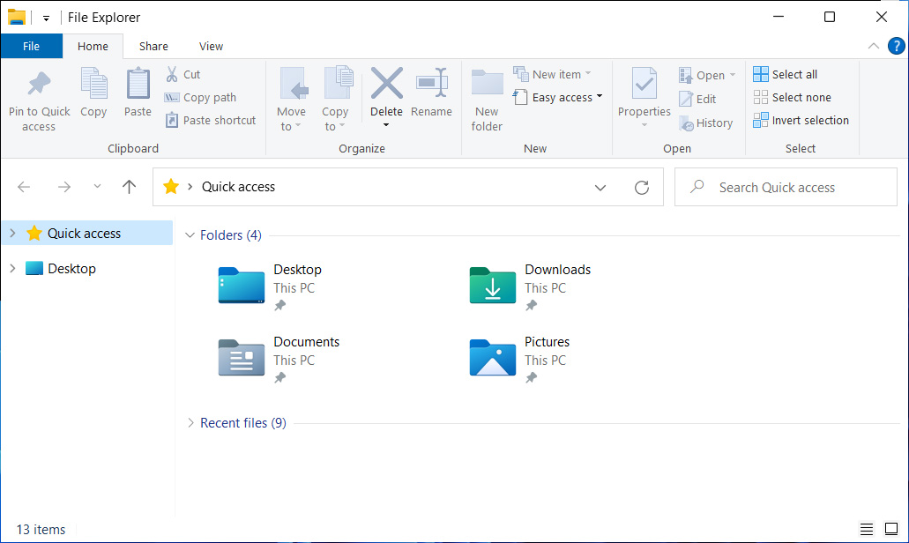
Task: Click Pin to Quick access icon
Action: 39,85
